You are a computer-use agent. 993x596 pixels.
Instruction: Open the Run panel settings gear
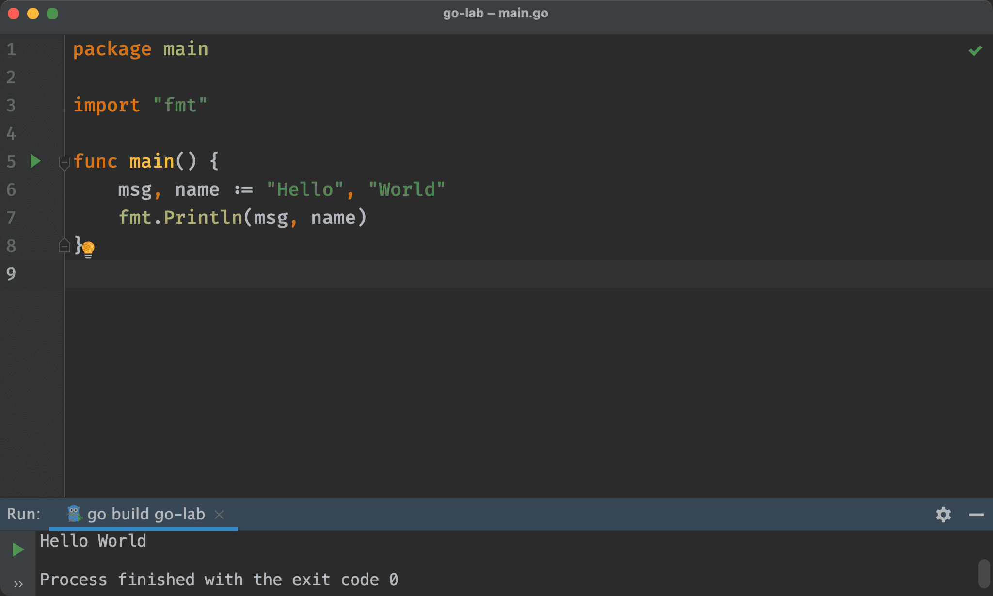pos(943,514)
